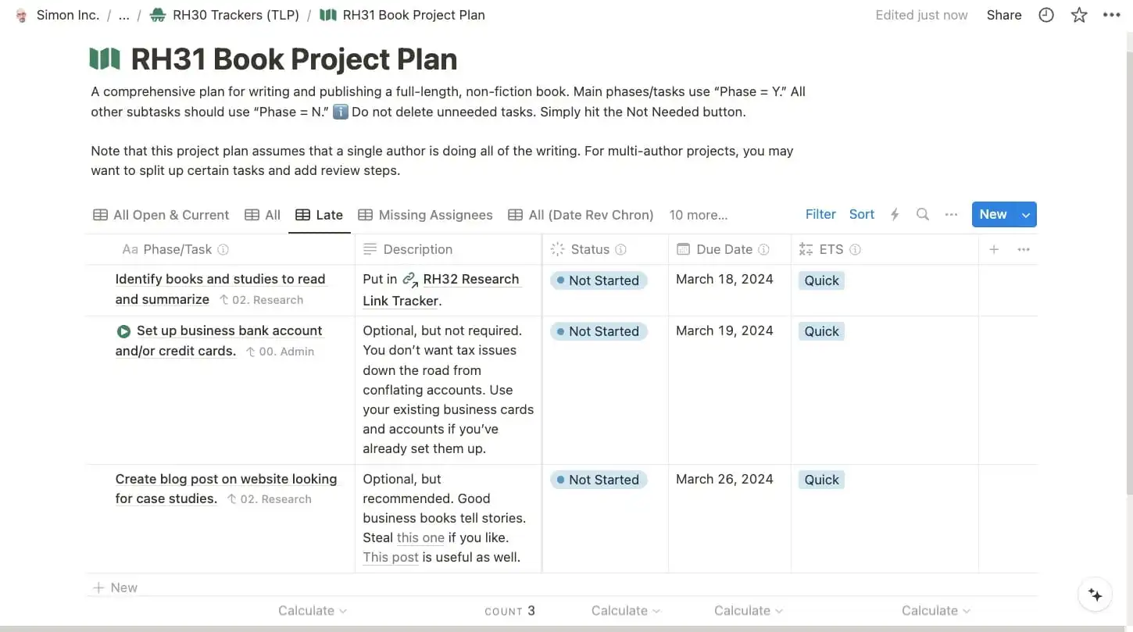Open the Calculate dropdown under Due Date
1133x632 pixels.
pyautogui.click(x=749, y=611)
